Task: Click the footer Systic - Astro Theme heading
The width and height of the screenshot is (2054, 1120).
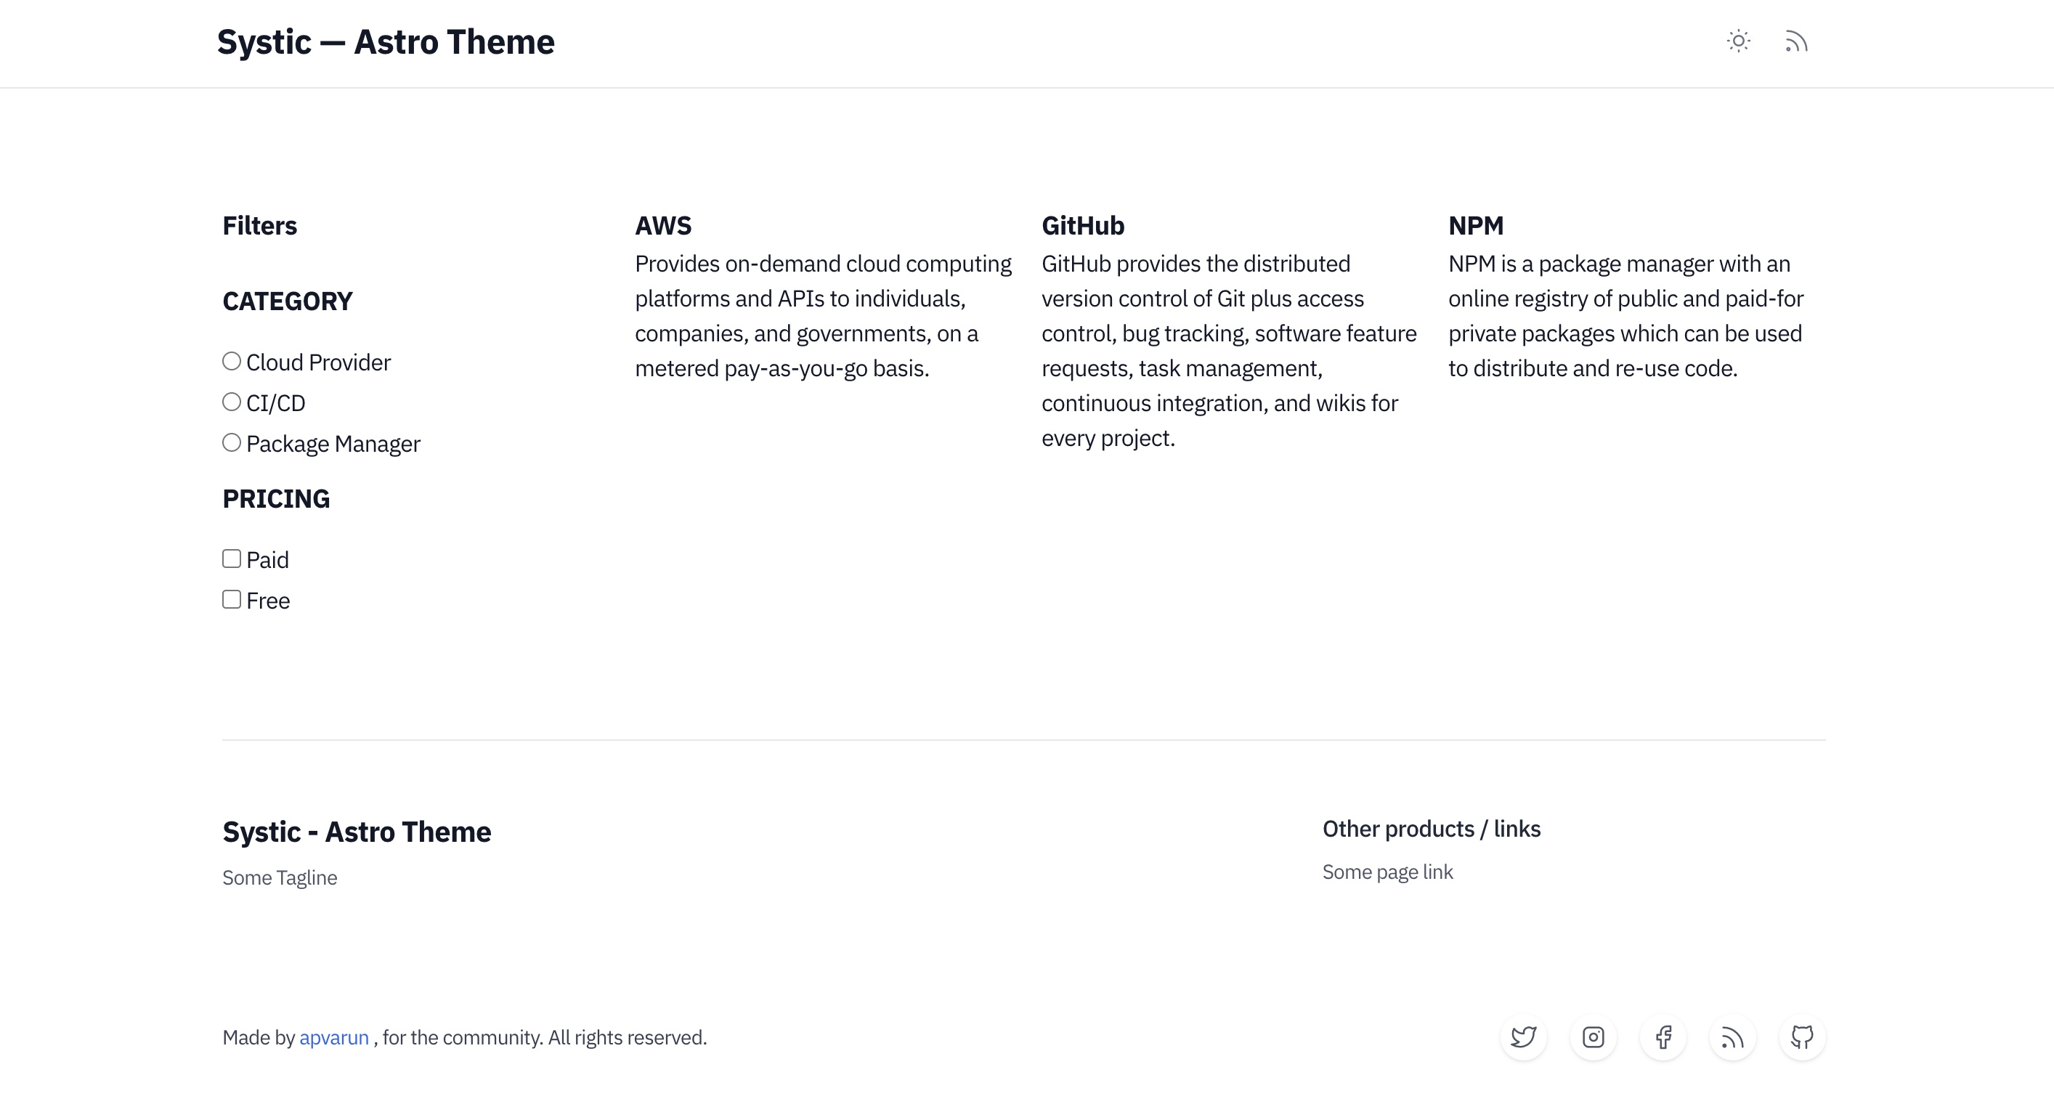Action: pyautogui.click(x=357, y=832)
